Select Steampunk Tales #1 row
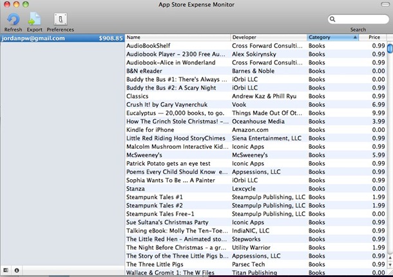Viewport: 393px width, 277px height. pyautogui.click(x=256, y=197)
